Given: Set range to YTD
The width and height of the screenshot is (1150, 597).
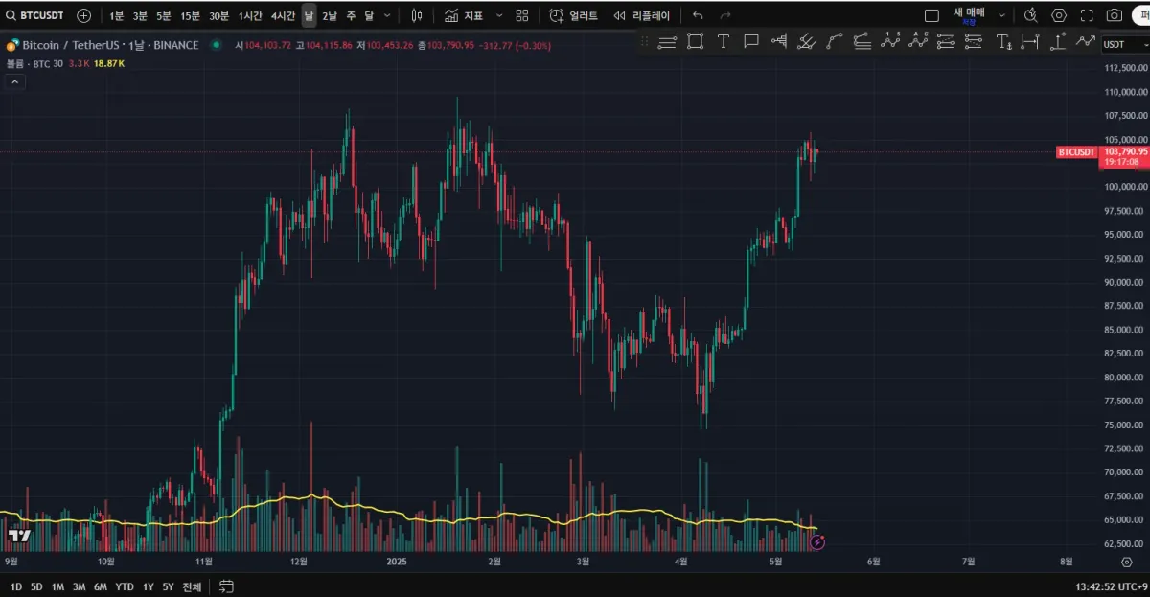Looking at the screenshot, I should (x=125, y=586).
